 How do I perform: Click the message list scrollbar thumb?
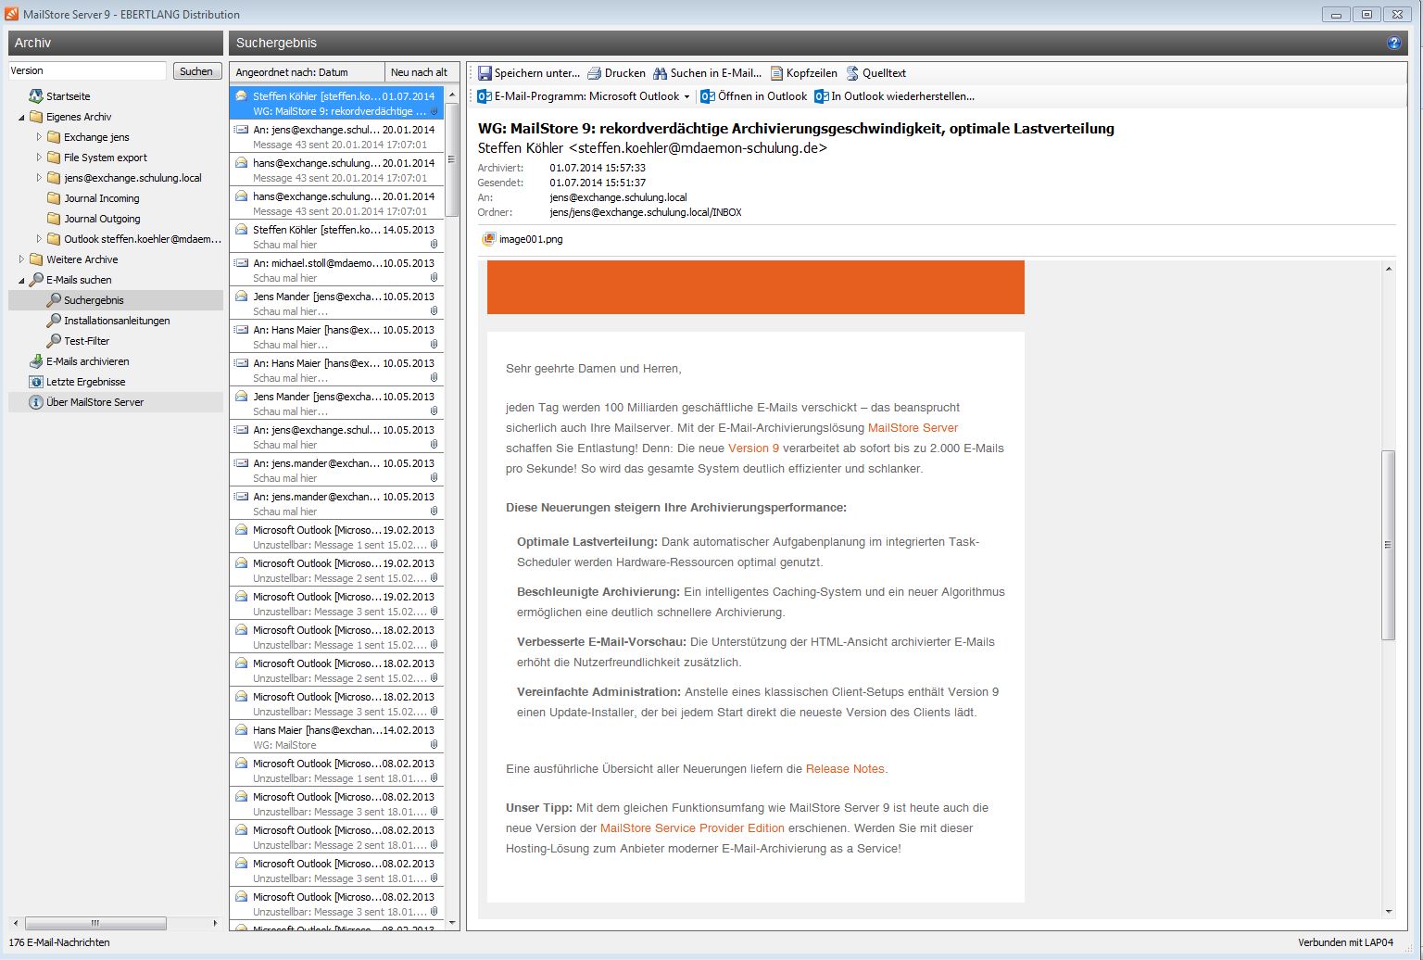[452, 159]
